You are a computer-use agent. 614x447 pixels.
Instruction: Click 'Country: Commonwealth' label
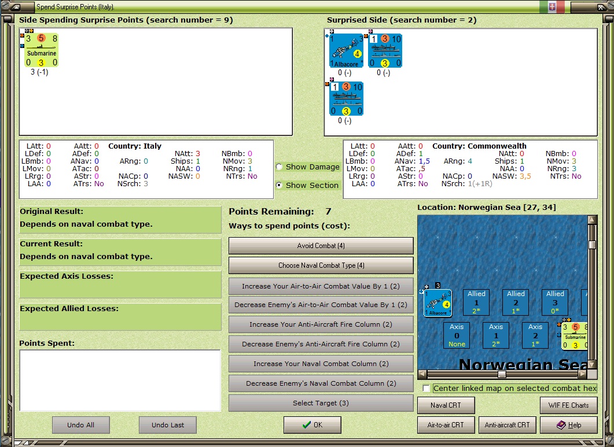479,146
